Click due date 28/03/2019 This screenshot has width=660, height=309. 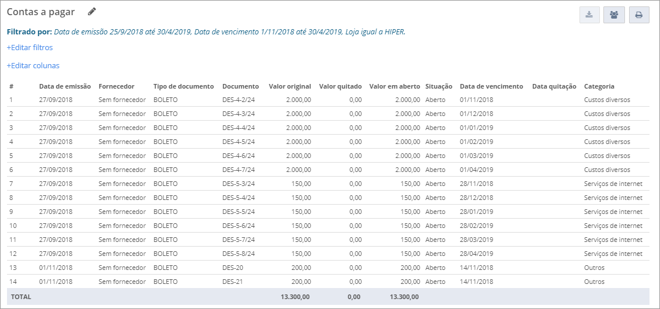pos(476,240)
